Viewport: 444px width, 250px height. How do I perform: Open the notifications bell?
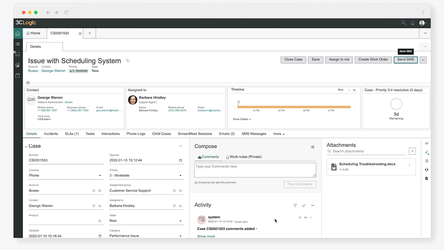(412, 23)
